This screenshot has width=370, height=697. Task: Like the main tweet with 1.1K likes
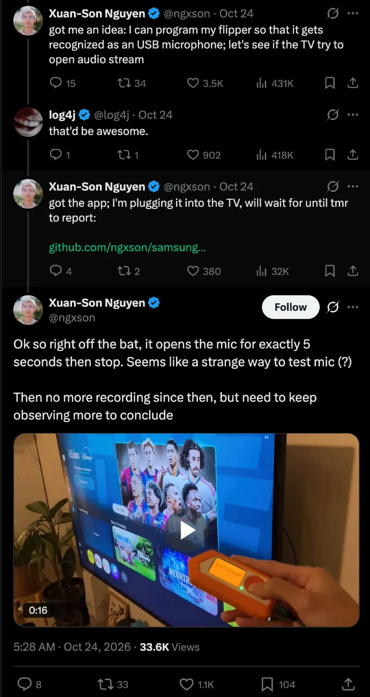197,685
